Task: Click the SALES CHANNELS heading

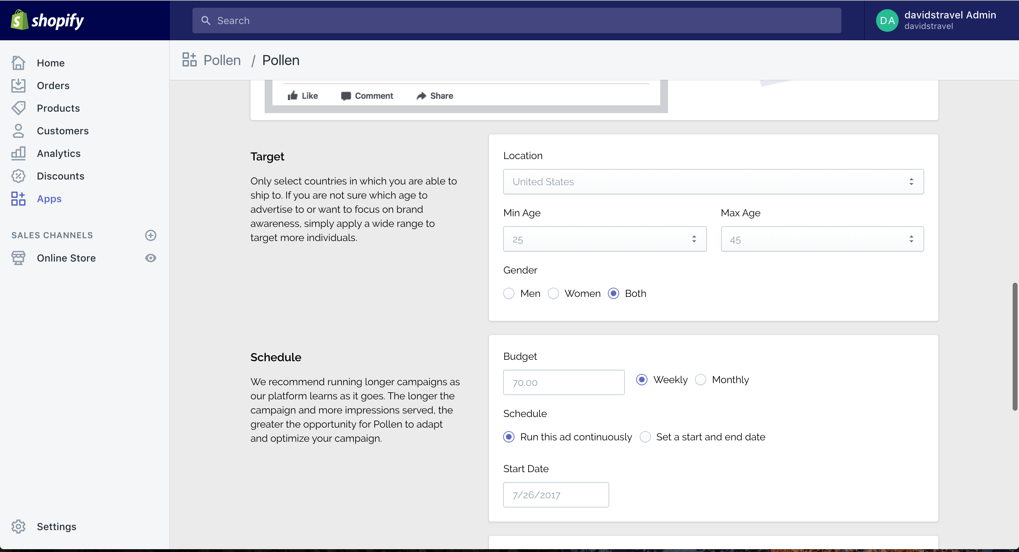Action: click(52, 235)
